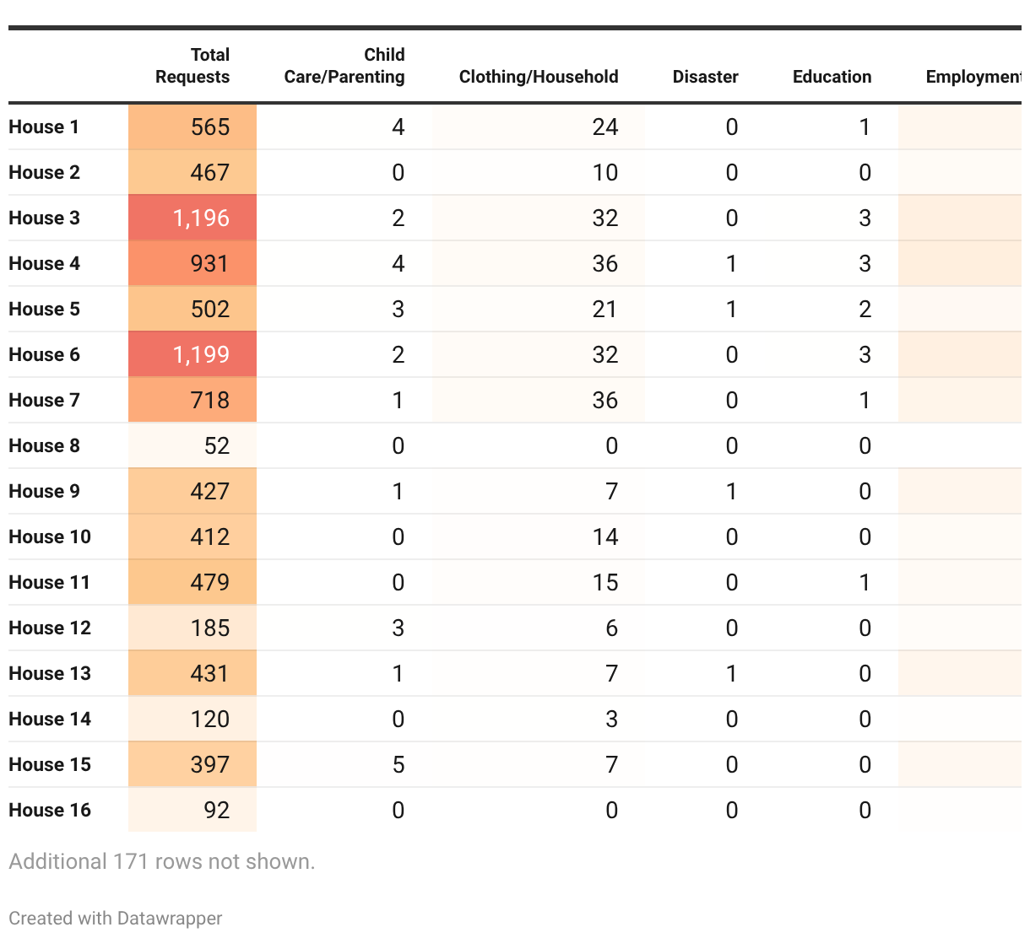This screenshot has width=1030, height=938.
Task: Click House 1's Clothing/Household value 24
Action: [x=604, y=127]
